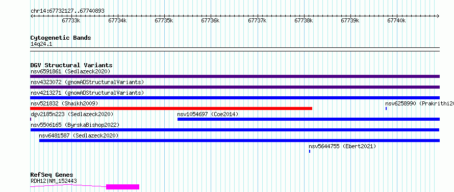This screenshot has height=192, width=454.
Task: Click the blue bar under nsv4213271
Action: pyautogui.click(x=235, y=98)
